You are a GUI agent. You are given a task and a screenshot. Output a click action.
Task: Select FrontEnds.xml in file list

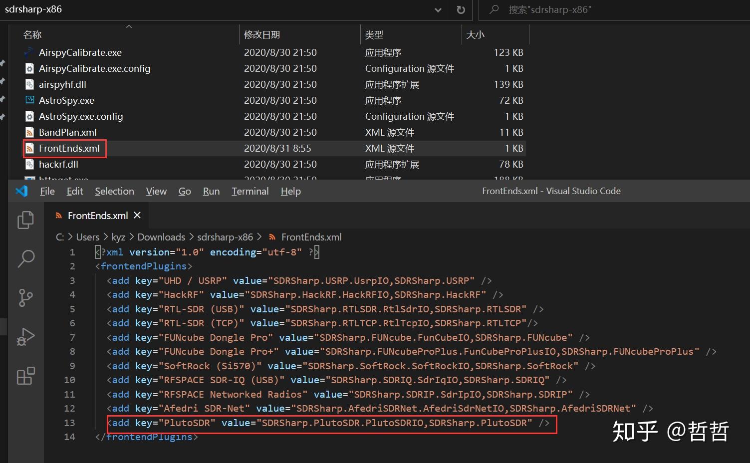point(69,148)
